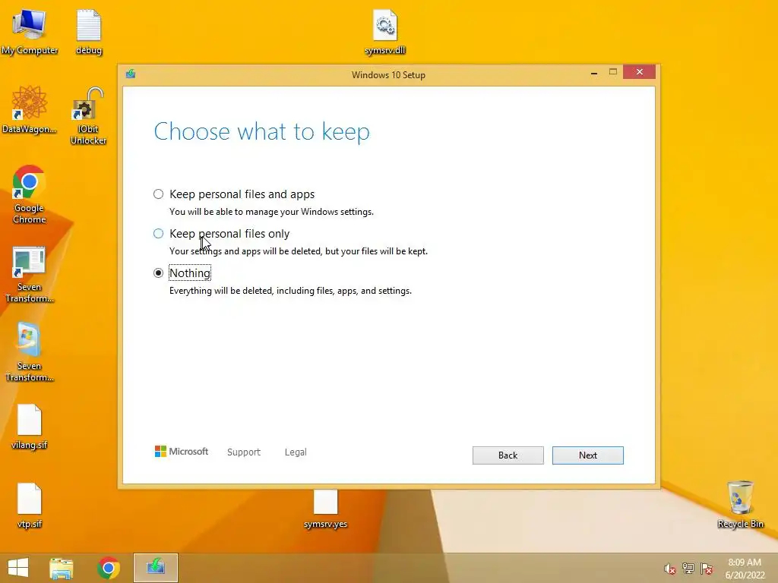Screen dimensions: 778x583
Task: Select the Seven Transform shortcut with window image
Action: coord(30,274)
